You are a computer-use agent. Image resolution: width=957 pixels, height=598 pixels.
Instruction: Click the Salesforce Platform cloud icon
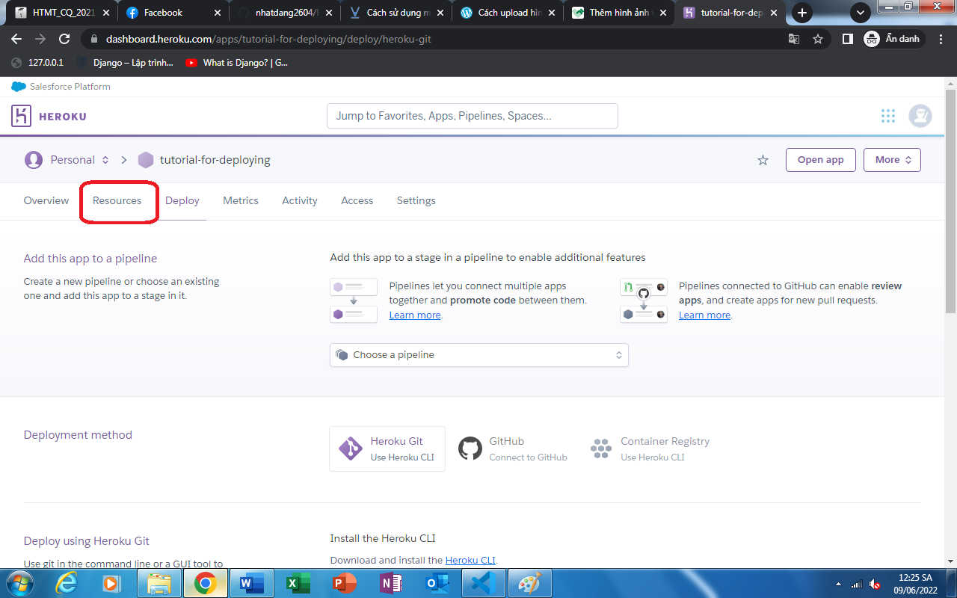click(19, 87)
